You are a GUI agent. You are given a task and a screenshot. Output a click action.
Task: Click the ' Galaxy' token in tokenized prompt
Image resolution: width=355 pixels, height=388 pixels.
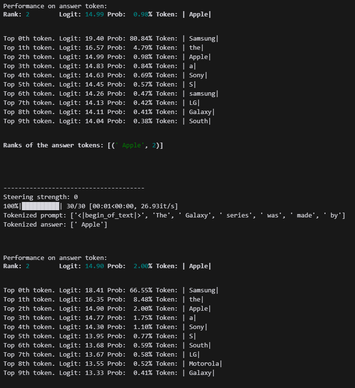(195, 216)
